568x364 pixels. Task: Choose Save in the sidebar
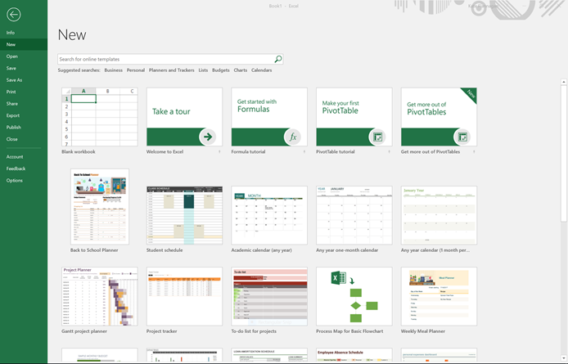pos(24,68)
